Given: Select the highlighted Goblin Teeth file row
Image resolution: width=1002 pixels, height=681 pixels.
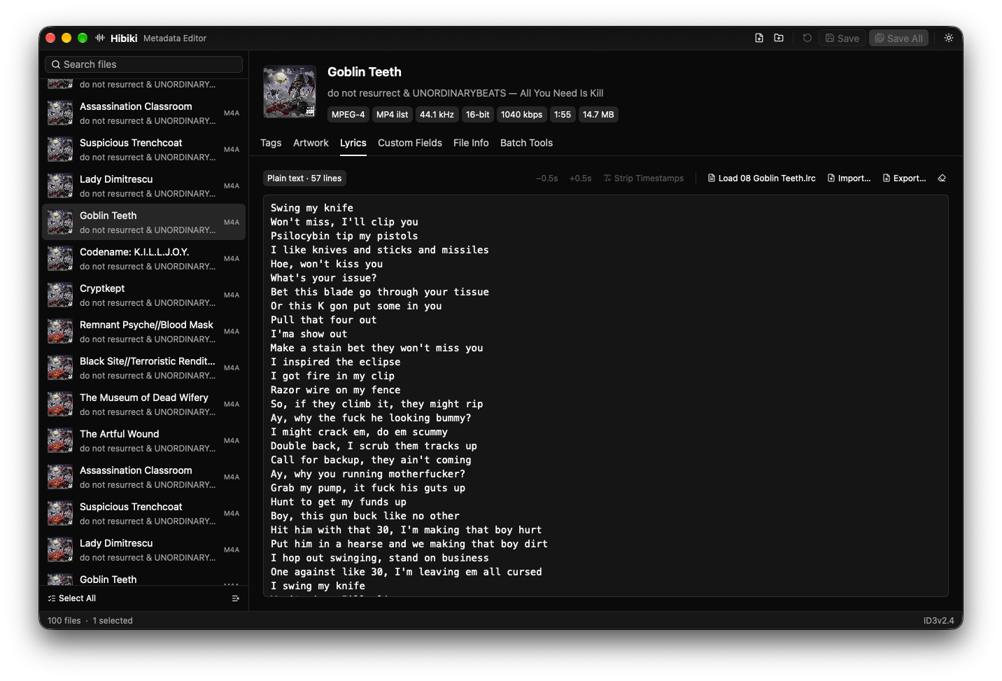Looking at the screenshot, I should (144, 222).
